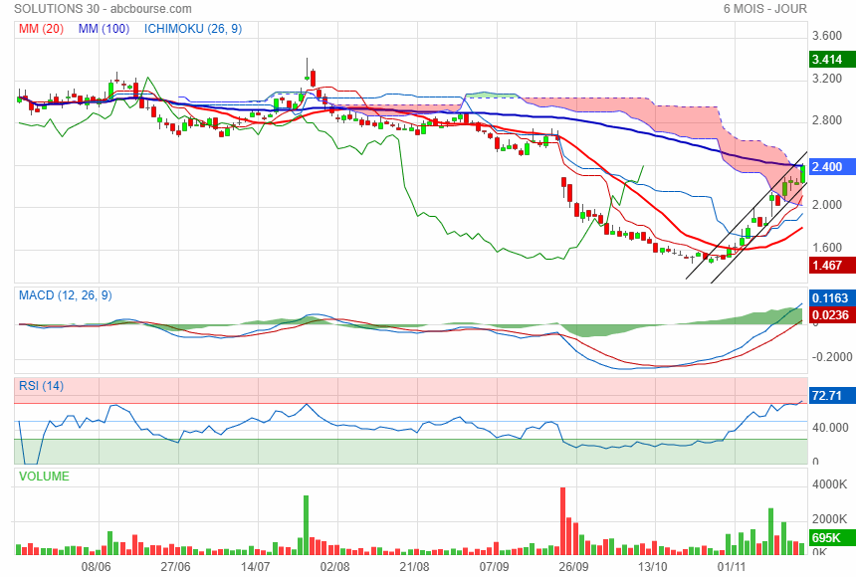The image size is (856, 577).
Task: Click the red 1.467 low price tag
Action: [832, 266]
